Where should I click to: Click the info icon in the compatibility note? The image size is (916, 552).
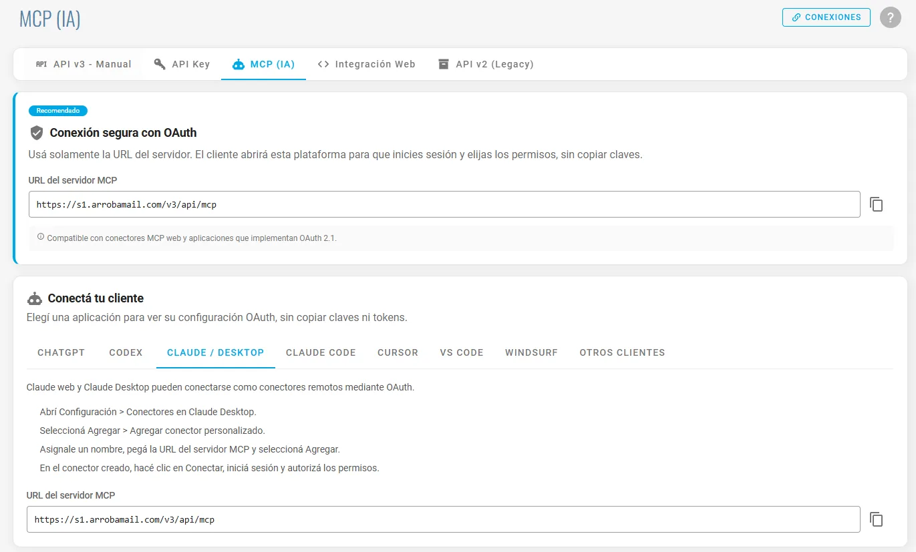(x=41, y=237)
